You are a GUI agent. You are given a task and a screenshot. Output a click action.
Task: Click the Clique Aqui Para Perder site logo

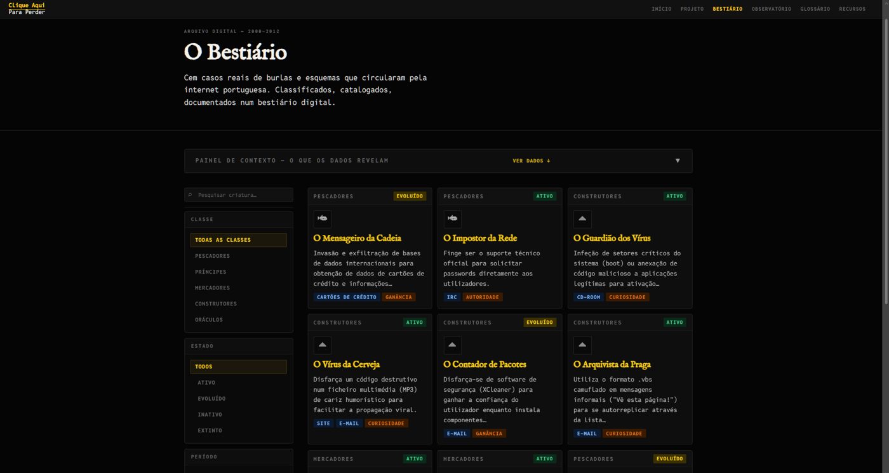(x=27, y=9)
